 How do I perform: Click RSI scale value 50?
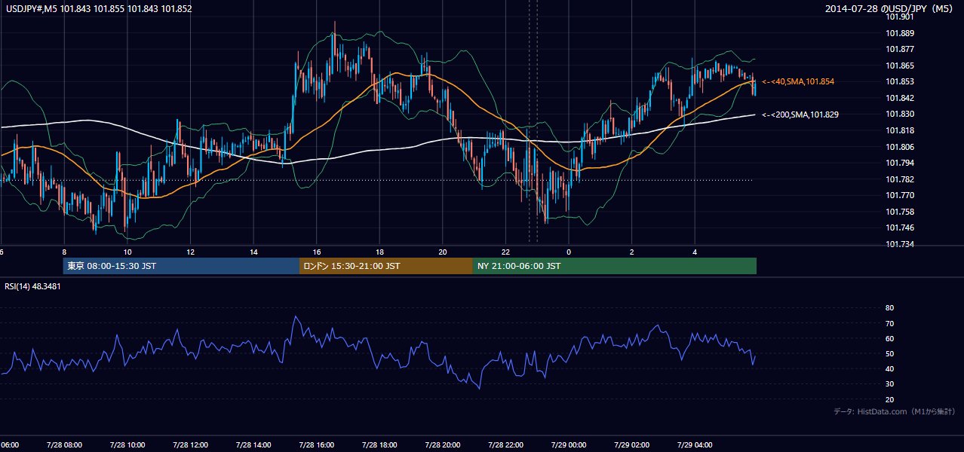pos(889,354)
